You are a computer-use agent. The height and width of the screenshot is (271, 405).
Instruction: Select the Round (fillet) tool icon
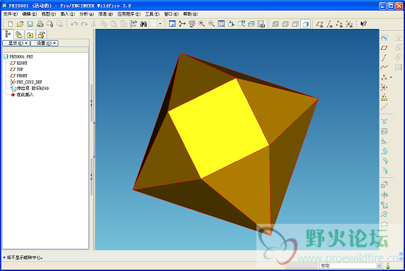(384, 161)
